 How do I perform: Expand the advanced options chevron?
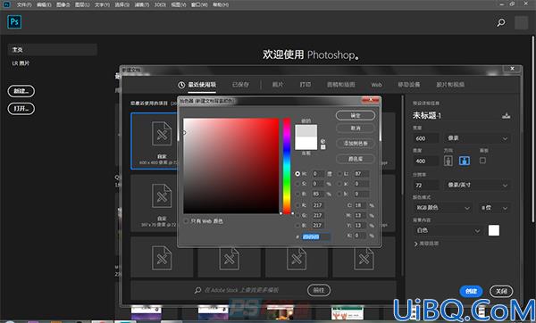coord(416,244)
